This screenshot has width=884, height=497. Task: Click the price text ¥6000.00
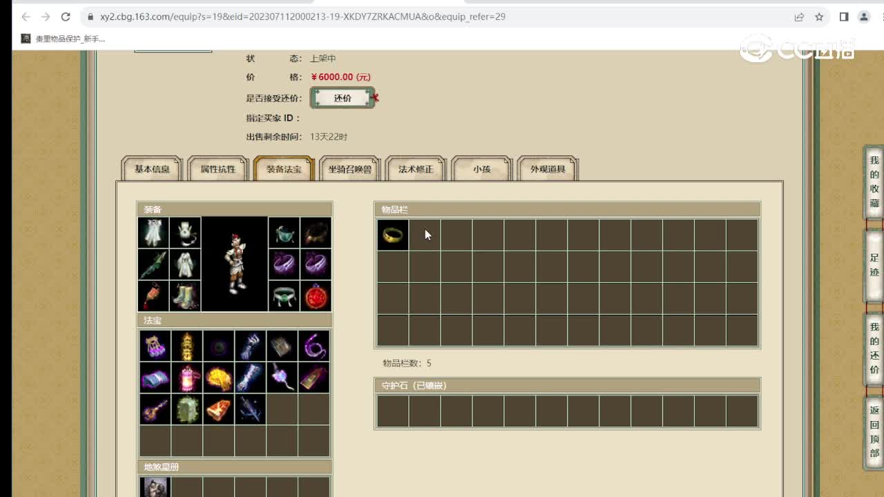[x=340, y=77]
